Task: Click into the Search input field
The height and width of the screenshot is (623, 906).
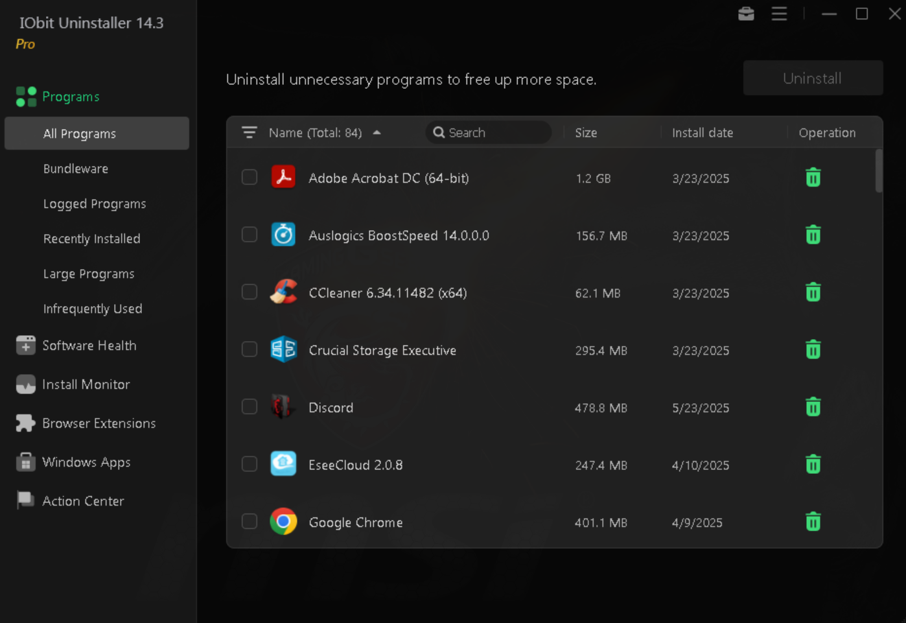Action: click(489, 132)
